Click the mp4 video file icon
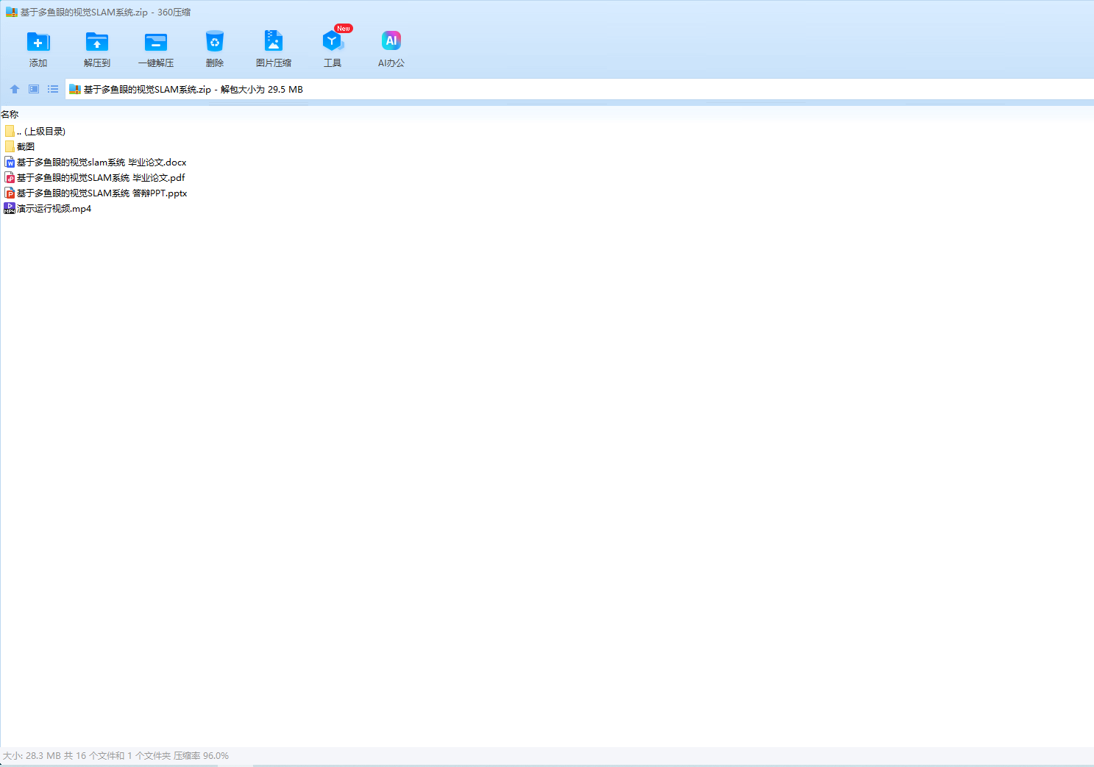The image size is (1094, 767). point(10,209)
